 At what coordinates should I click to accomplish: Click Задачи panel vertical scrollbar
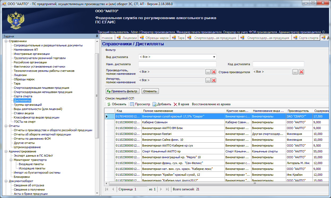click(97, 96)
